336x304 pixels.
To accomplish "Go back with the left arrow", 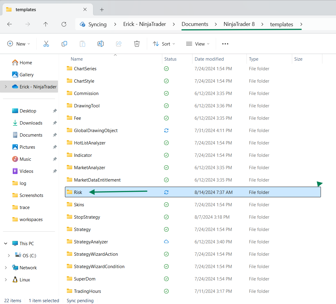I will coord(9,24).
